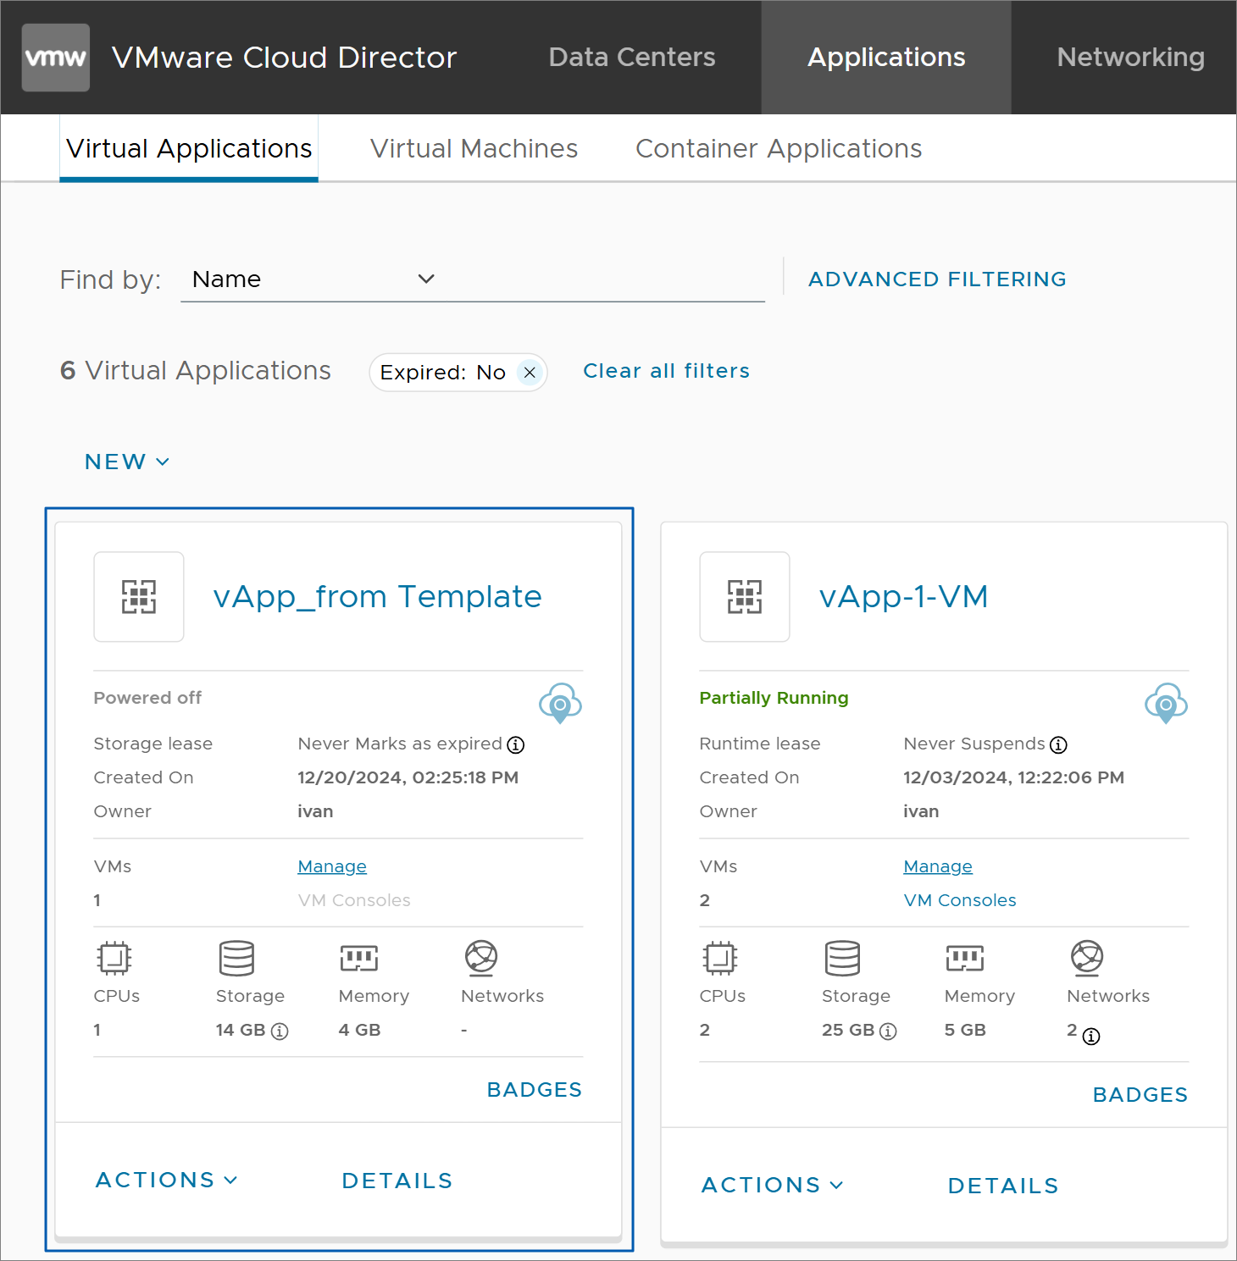Expand the NEW dropdown menu
Viewport: 1237px width, 1261px height.
pyautogui.click(x=127, y=462)
